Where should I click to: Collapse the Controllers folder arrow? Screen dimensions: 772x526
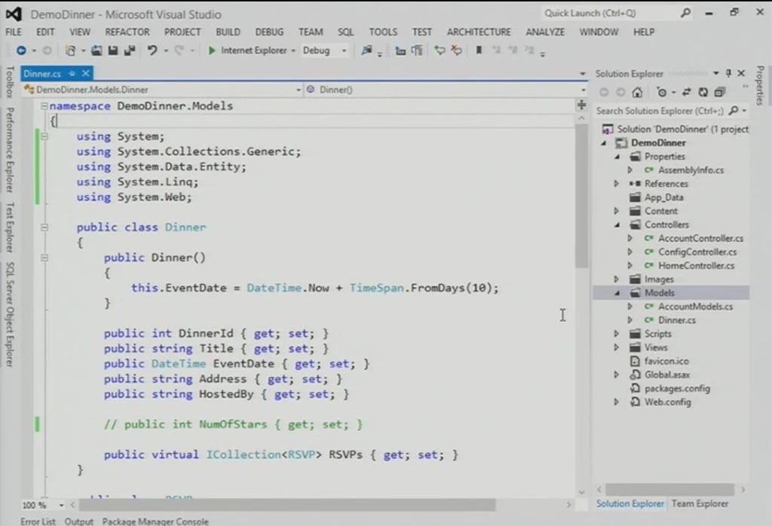[617, 225]
